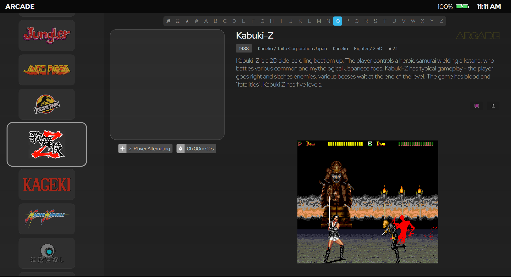Open the selected Kabuki-Z game tile
The image size is (511, 277).
point(47,144)
